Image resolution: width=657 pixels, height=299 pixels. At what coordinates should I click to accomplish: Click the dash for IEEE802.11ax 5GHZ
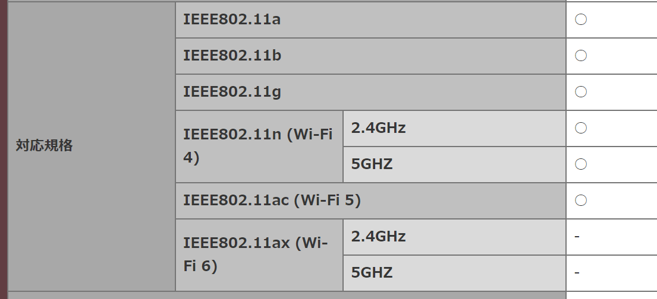577,273
